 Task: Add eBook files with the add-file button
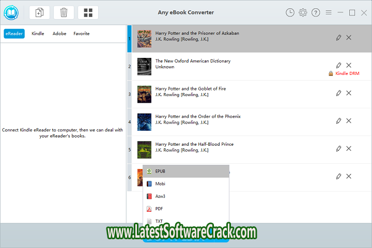39,12
